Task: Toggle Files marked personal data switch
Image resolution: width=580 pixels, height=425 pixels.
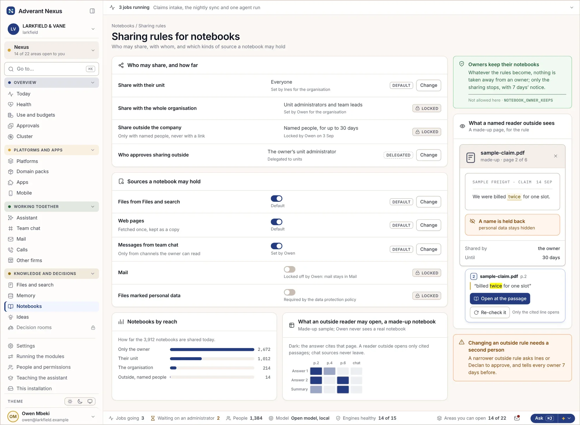Action: [x=289, y=292]
